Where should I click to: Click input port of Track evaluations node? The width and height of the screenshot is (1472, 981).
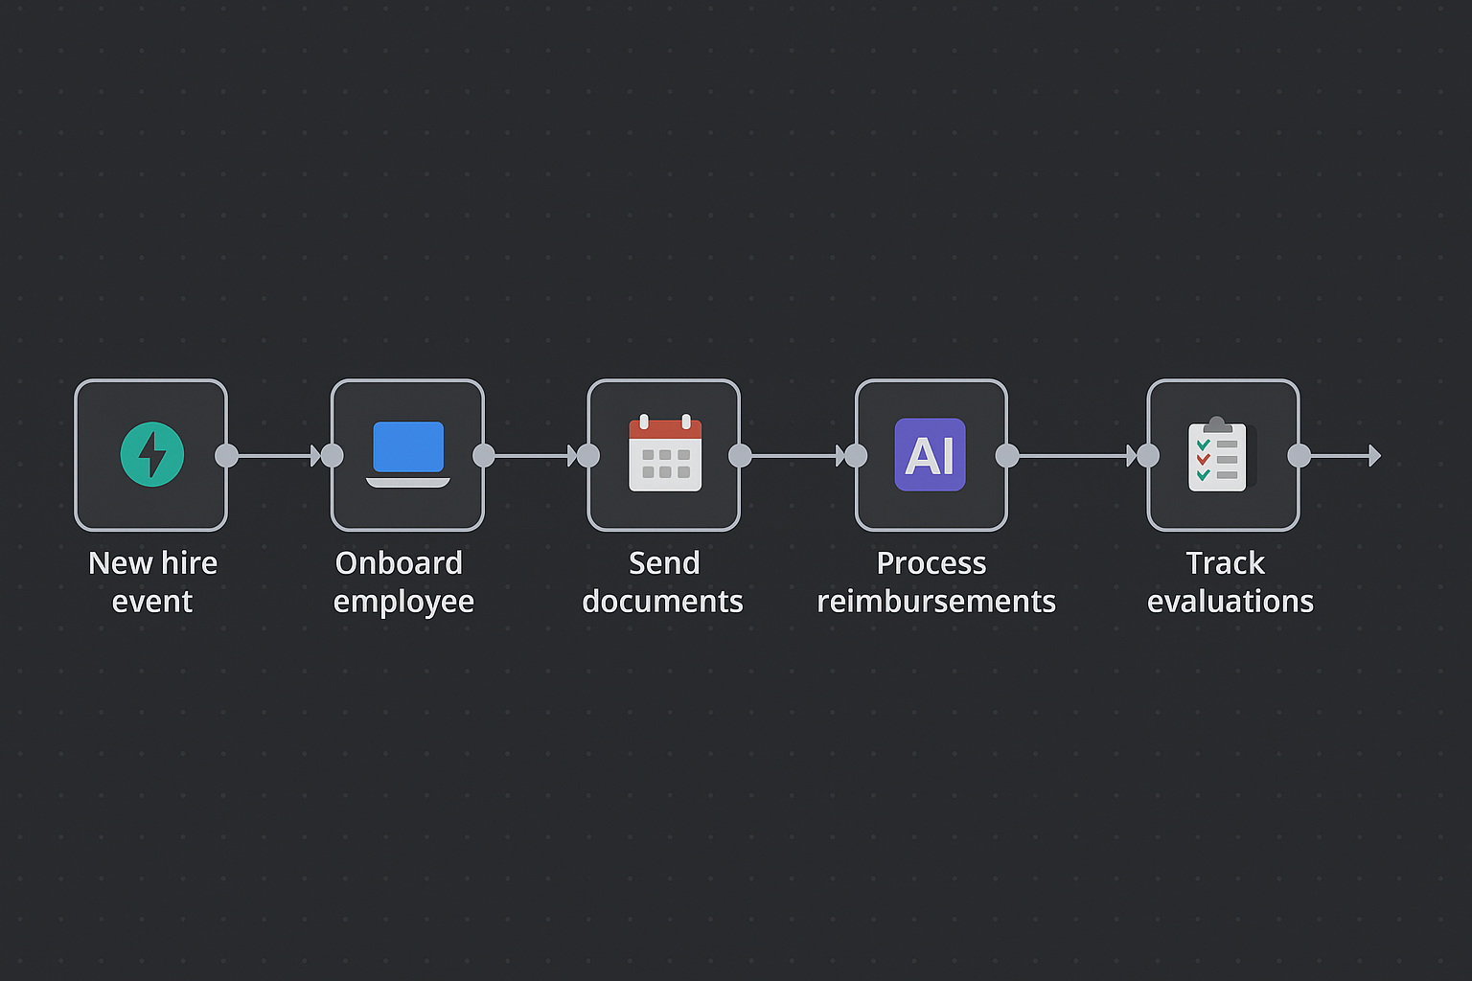1148,456
